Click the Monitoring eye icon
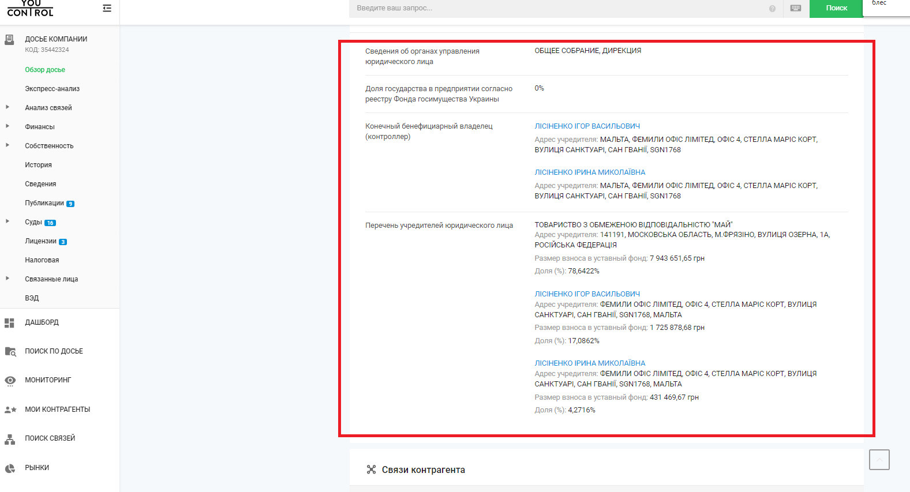The width and height of the screenshot is (910, 492). coord(10,381)
